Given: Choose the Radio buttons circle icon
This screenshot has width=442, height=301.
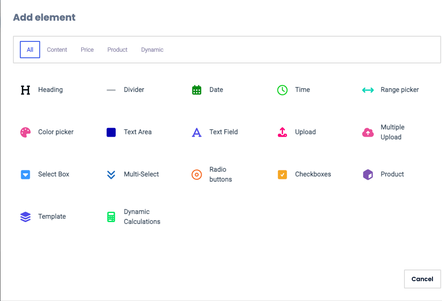Looking at the screenshot, I should 197,175.
